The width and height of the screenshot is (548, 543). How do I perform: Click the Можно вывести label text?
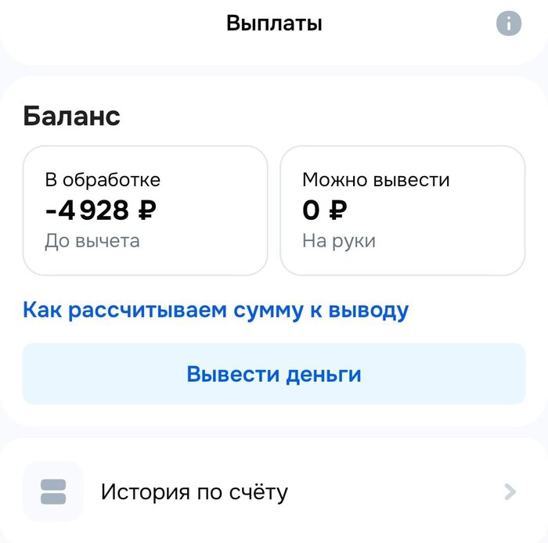[x=376, y=179]
